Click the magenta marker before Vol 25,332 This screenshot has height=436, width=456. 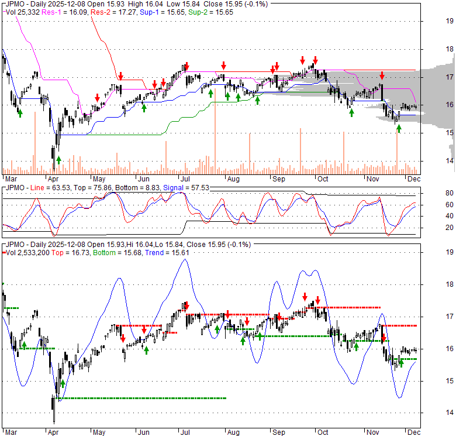pyautogui.click(x=4, y=12)
